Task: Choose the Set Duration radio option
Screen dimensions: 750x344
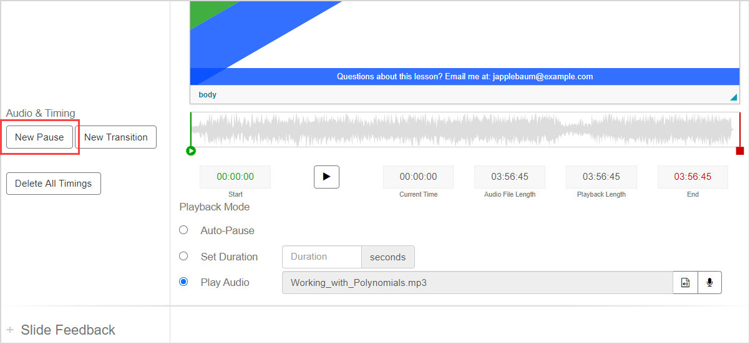Action: [x=183, y=256]
